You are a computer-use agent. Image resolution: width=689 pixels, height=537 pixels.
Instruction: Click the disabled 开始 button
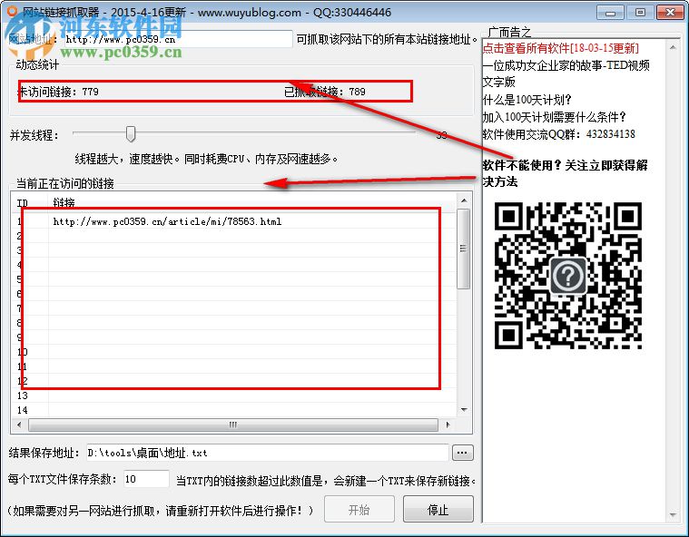tap(359, 510)
